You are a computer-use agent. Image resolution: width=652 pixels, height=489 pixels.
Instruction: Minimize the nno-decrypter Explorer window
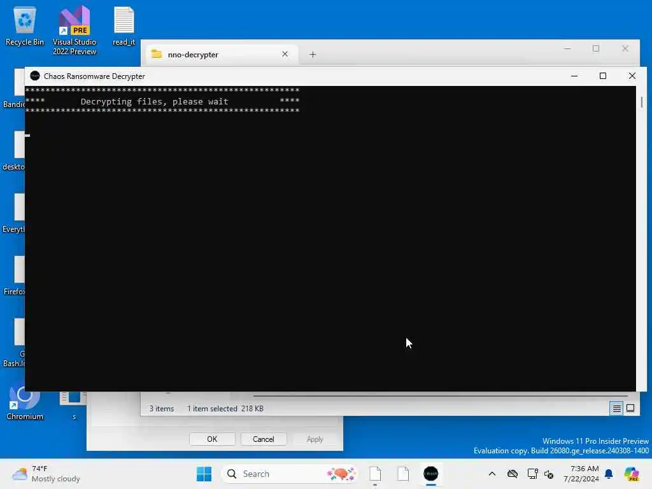pos(567,48)
